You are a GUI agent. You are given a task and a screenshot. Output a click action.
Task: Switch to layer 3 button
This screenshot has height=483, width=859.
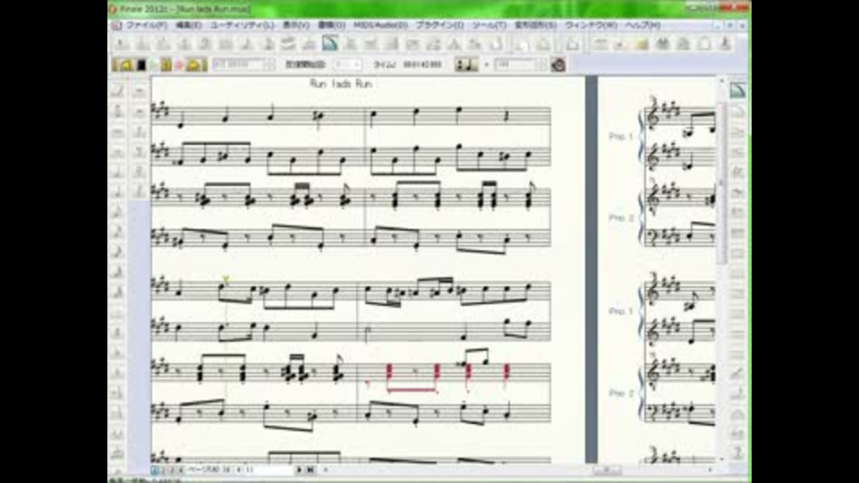pyautogui.click(x=172, y=470)
